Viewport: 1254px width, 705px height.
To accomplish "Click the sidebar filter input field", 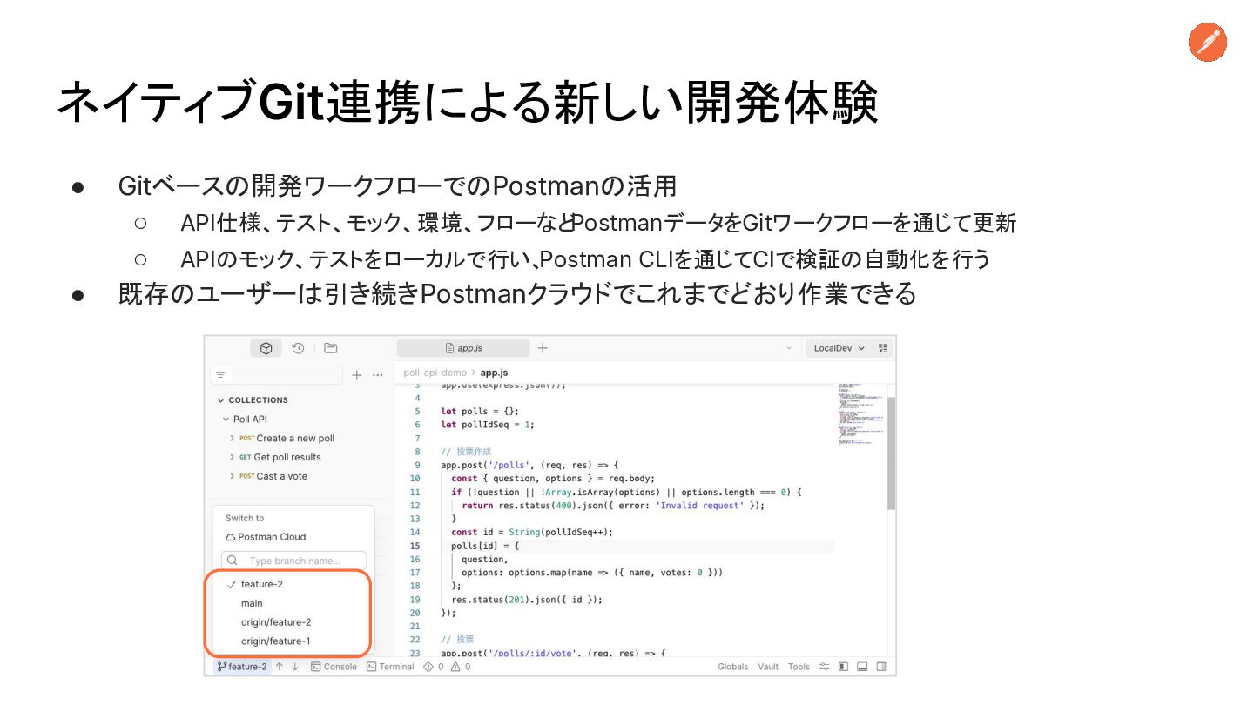I will [x=276, y=375].
